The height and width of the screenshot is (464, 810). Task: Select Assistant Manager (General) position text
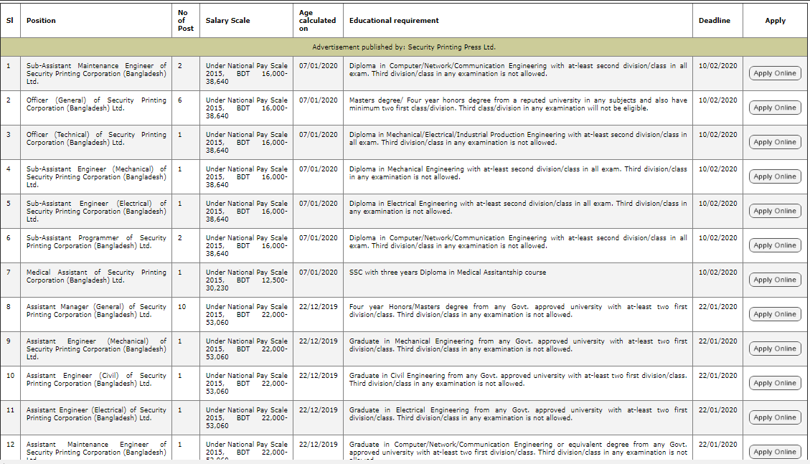(x=96, y=311)
